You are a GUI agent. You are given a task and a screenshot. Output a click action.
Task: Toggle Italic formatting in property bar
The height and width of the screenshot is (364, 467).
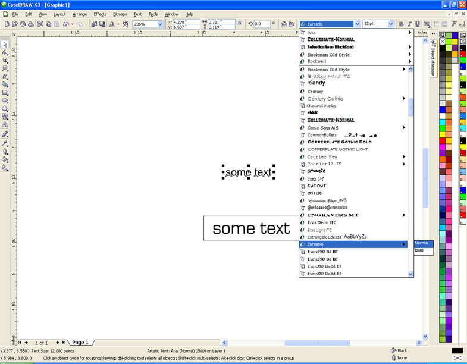tap(409, 24)
